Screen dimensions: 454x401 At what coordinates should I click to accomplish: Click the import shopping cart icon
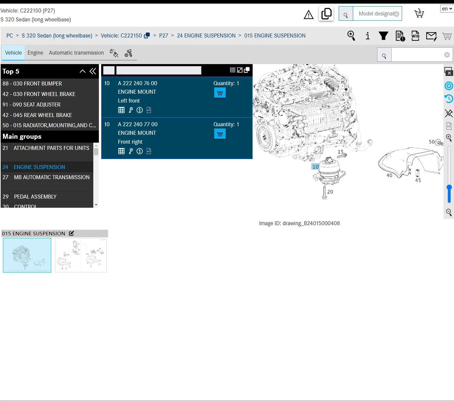click(419, 13)
